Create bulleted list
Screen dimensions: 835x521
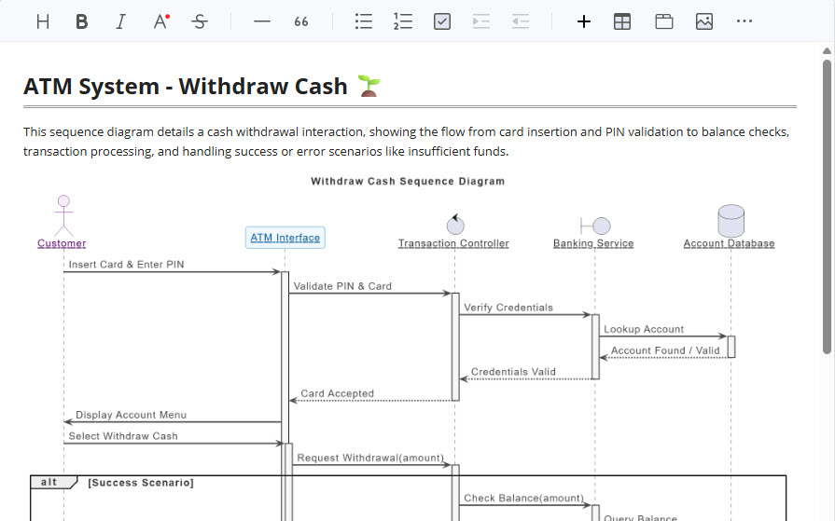(x=364, y=21)
